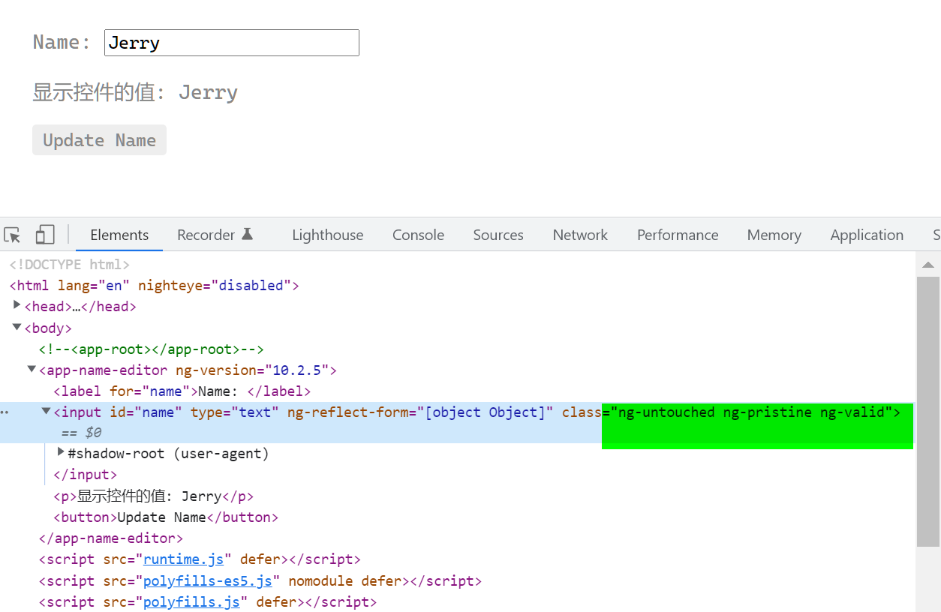Open the Sources tab

point(498,235)
